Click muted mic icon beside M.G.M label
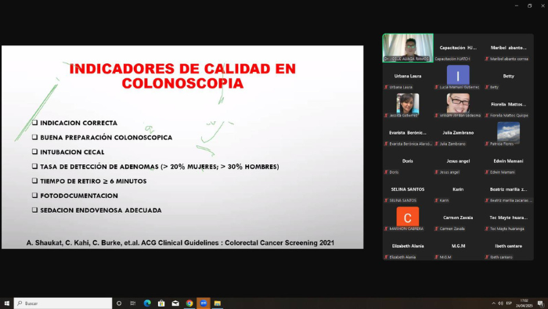 pyautogui.click(x=436, y=257)
